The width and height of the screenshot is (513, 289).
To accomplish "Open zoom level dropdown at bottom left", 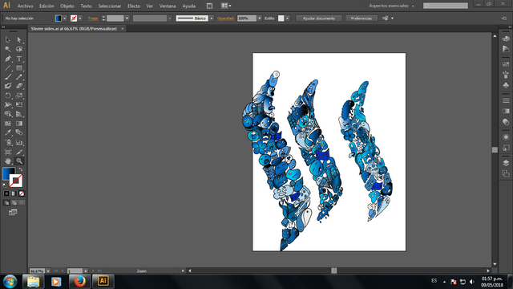I will point(48,271).
